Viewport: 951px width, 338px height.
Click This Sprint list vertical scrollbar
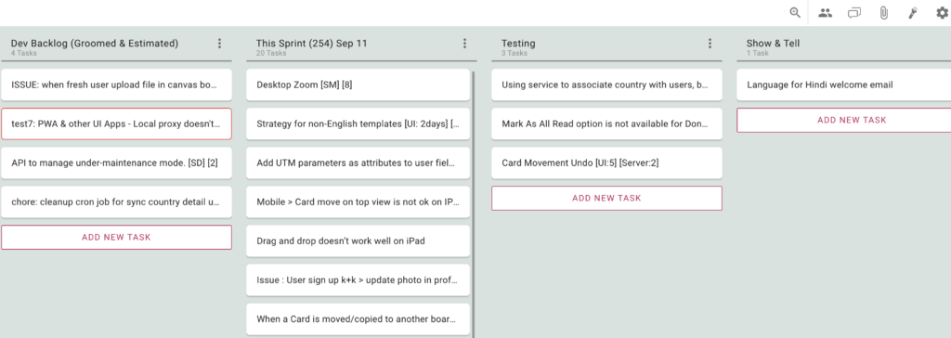click(473, 203)
